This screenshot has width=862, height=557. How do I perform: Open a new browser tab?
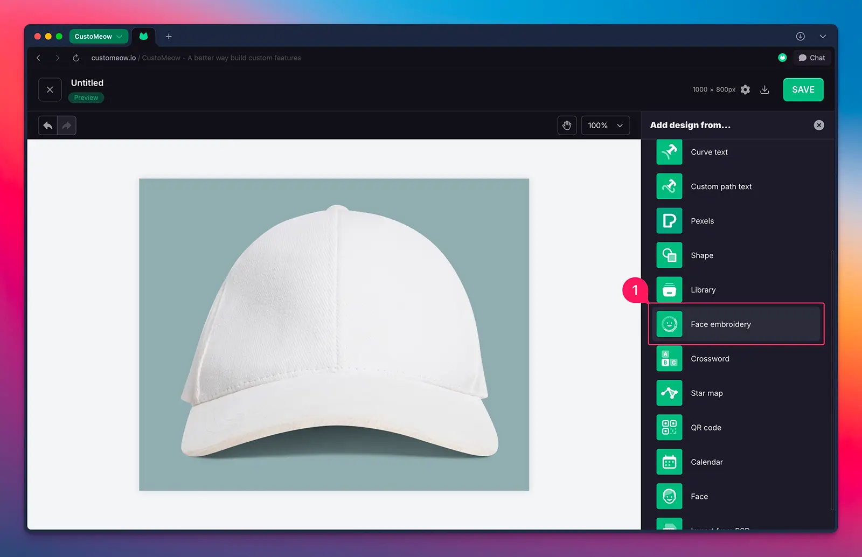point(169,36)
